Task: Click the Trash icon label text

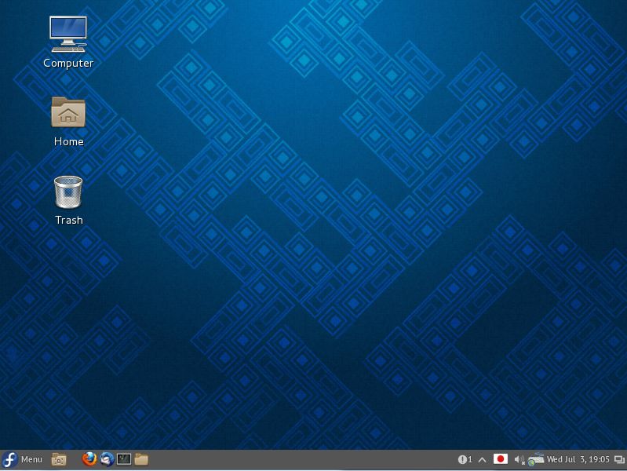Action: click(x=69, y=220)
